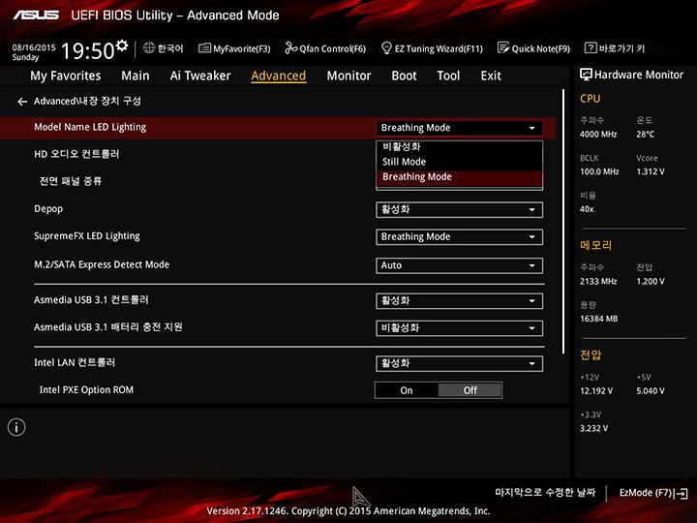Switch to the Ai Tweaker tab

point(200,76)
